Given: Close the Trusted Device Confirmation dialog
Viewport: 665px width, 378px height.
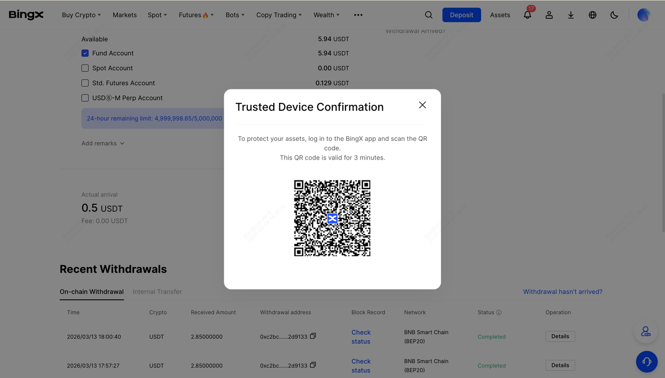Looking at the screenshot, I should [x=422, y=105].
